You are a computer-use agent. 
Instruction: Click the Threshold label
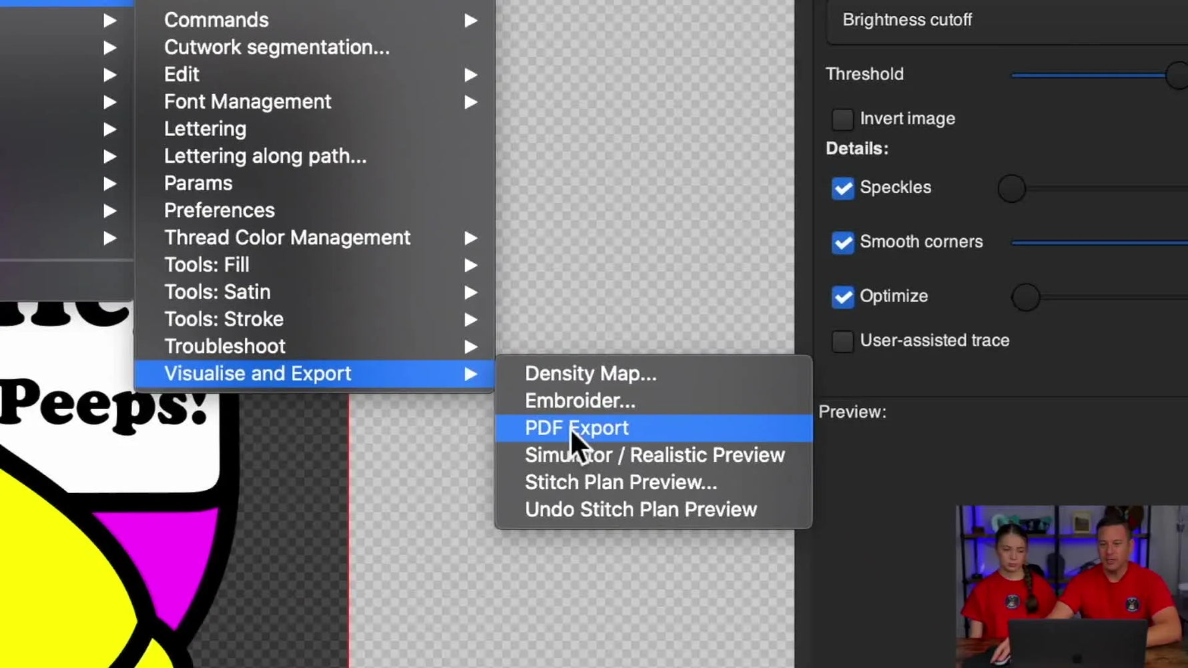(864, 74)
